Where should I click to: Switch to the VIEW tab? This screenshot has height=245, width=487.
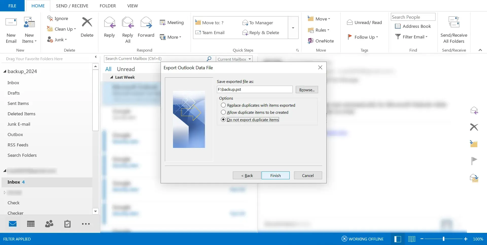(x=132, y=6)
